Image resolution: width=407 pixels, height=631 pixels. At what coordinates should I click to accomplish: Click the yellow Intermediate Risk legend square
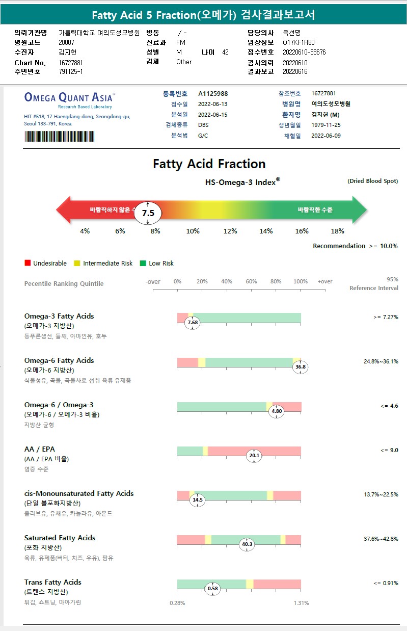(77, 263)
